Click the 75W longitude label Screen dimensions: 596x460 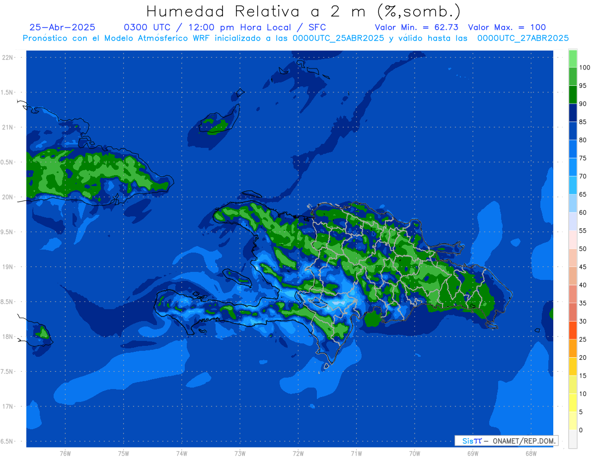pyautogui.click(x=124, y=454)
